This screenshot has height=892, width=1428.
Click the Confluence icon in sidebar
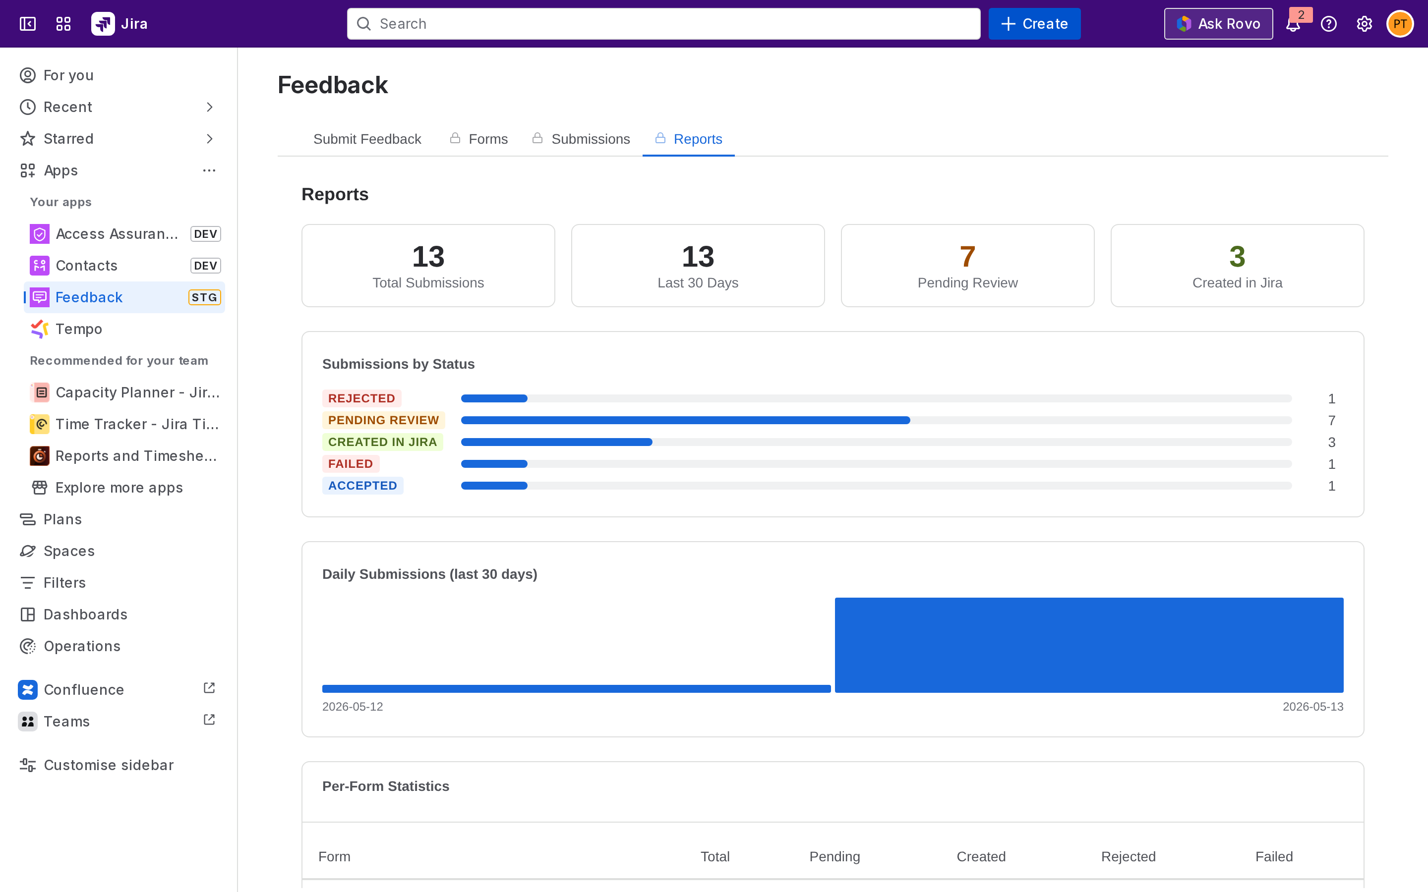(28, 690)
